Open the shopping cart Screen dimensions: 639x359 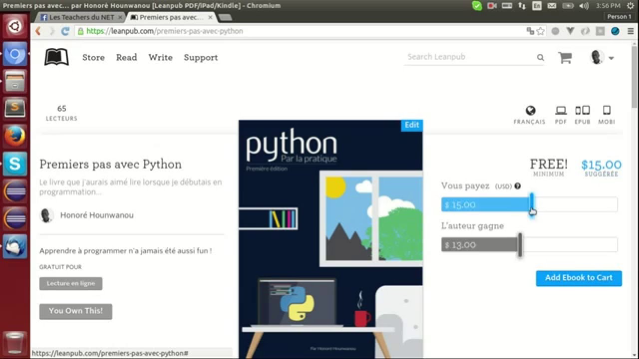565,57
